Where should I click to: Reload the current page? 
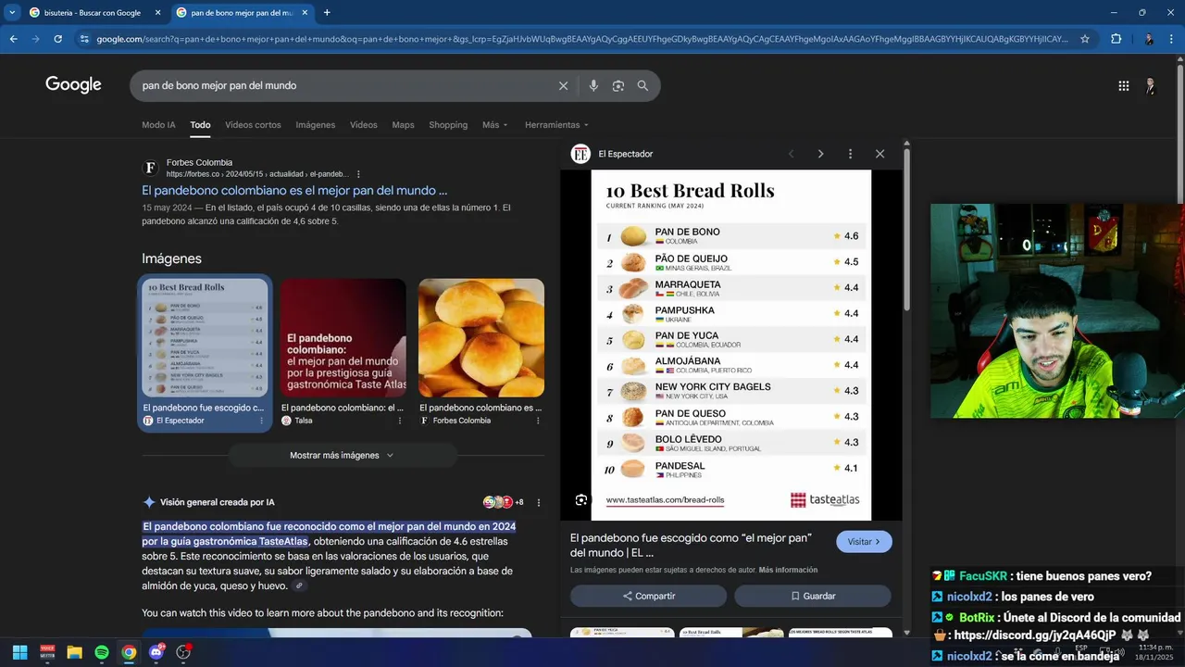pos(57,39)
